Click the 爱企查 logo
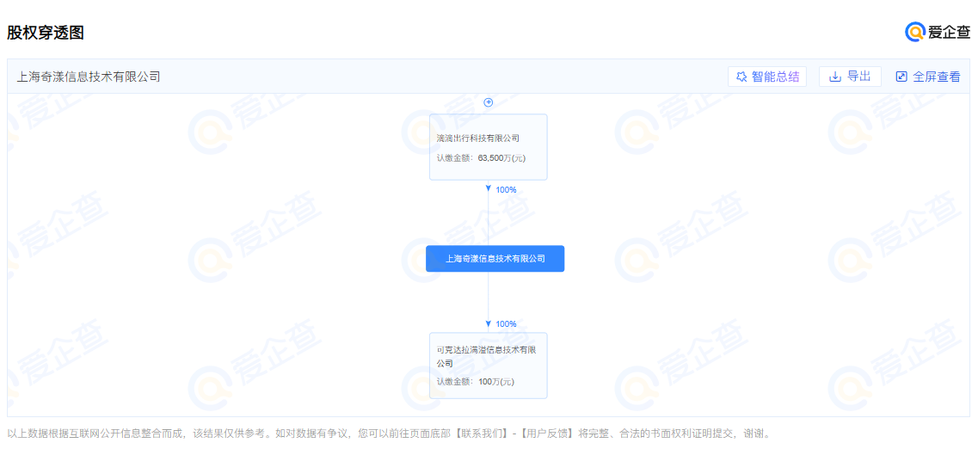Screen dimensions: 972x455 [938, 32]
